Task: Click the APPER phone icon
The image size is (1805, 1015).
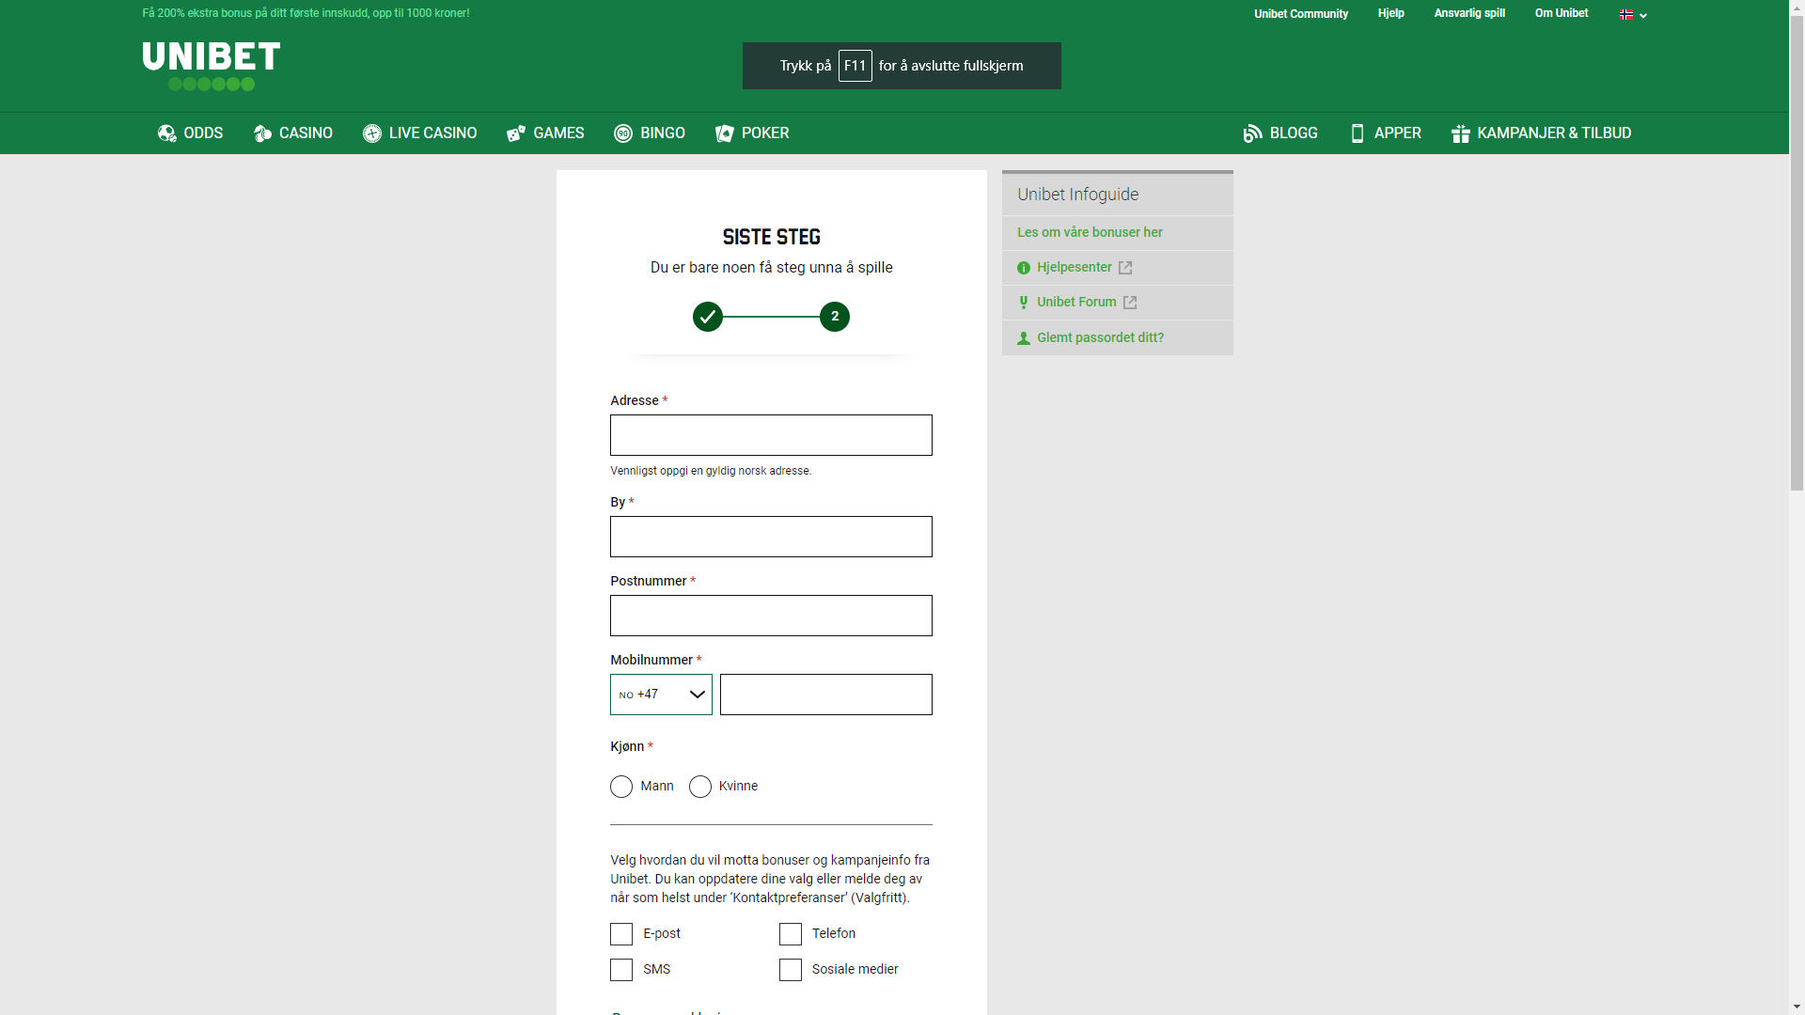Action: pos(1357,133)
